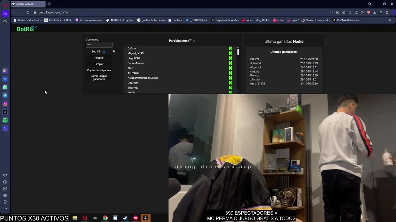Click the BotRix BETA logo
This screenshot has width=396, height=222.
27,29
